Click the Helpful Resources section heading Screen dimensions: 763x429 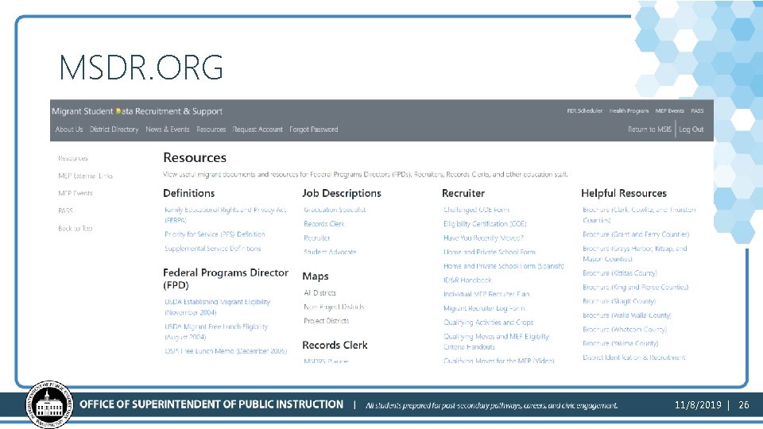coord(624,193)
